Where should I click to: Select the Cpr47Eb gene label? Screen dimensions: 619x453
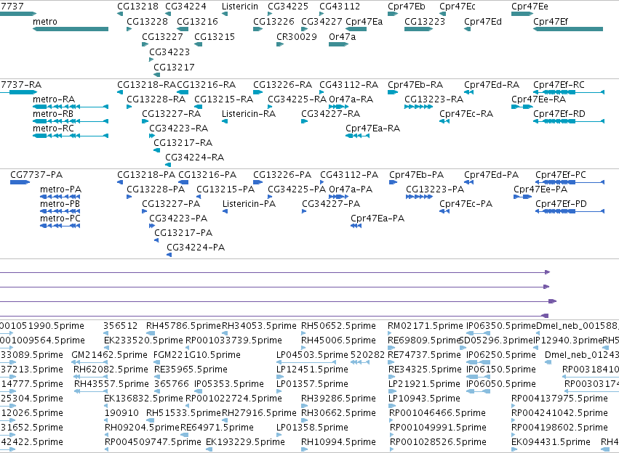(x=406, y=7)
